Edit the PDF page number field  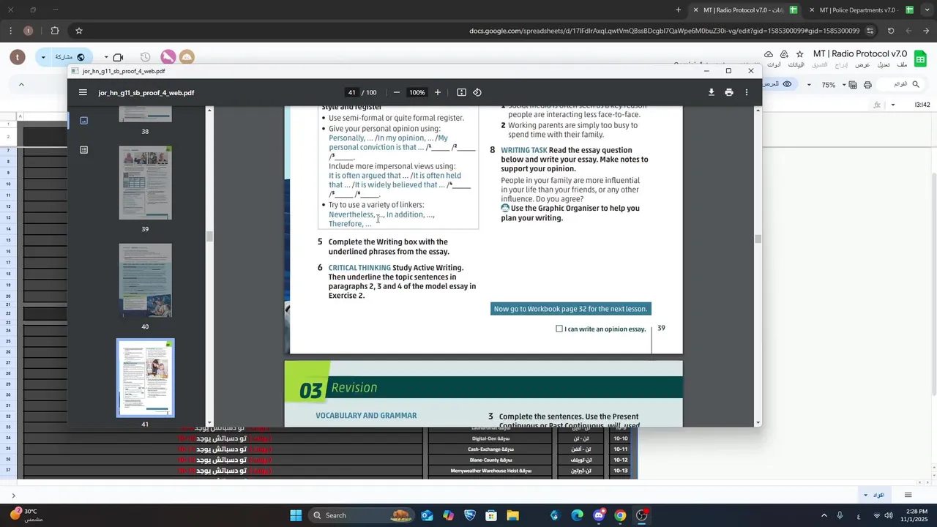pos(351,92)
